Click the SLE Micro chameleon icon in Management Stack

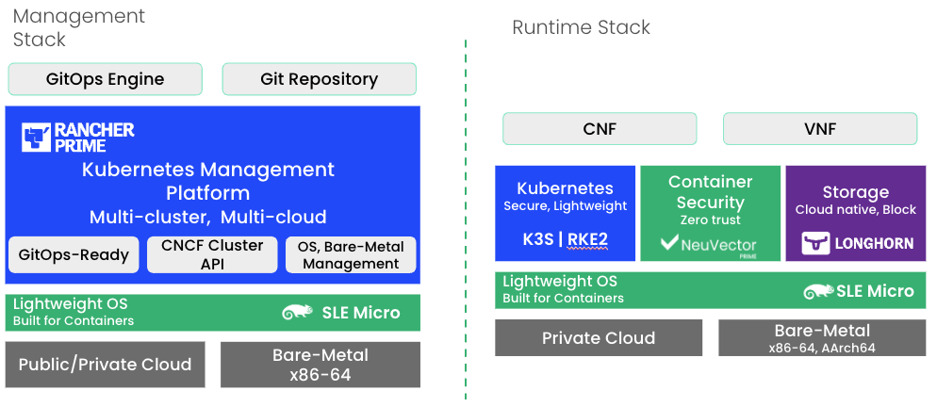[x=298, y=313]
